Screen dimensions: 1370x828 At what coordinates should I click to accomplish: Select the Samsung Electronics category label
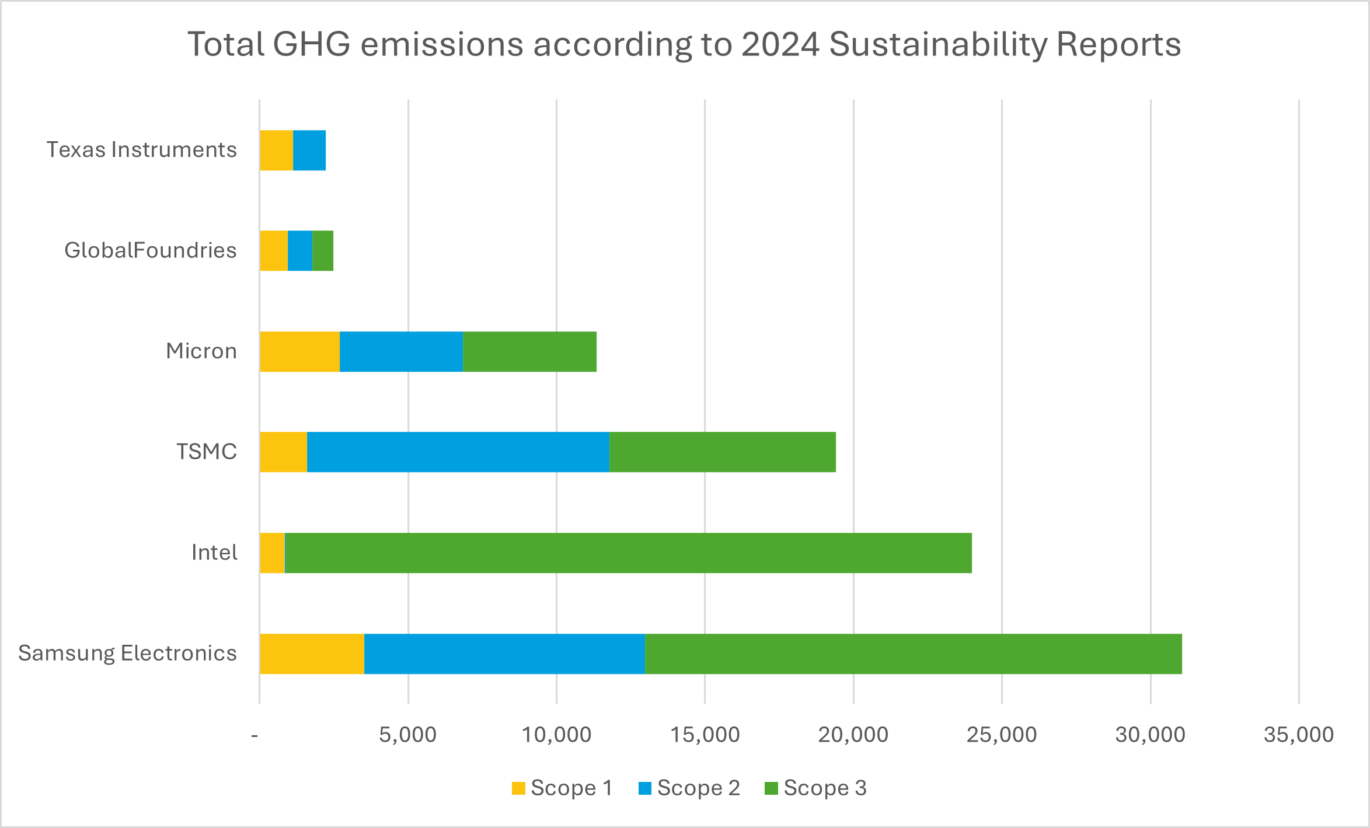127,653
